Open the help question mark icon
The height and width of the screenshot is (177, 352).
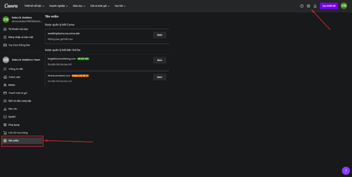coord(302,6)
